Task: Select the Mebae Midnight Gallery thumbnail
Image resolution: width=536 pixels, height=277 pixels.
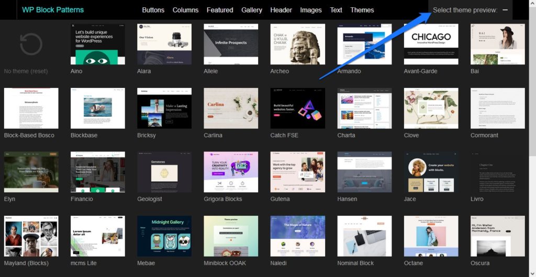Action: coord(164,236)
